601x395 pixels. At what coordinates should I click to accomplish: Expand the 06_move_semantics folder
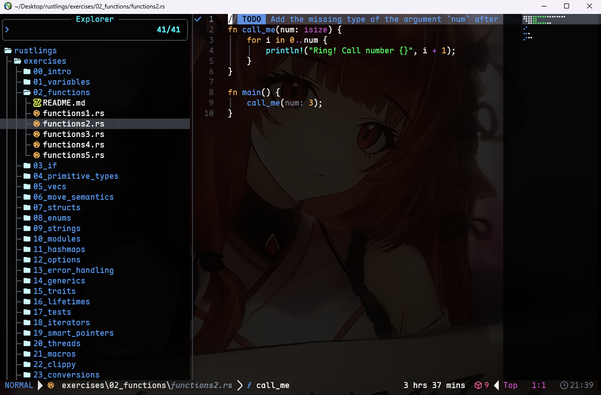click(x=73, y=197)
